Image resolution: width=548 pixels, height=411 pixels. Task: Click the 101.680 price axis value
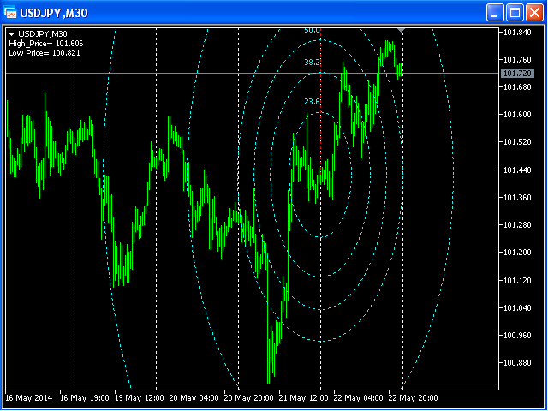click(517, 86)
